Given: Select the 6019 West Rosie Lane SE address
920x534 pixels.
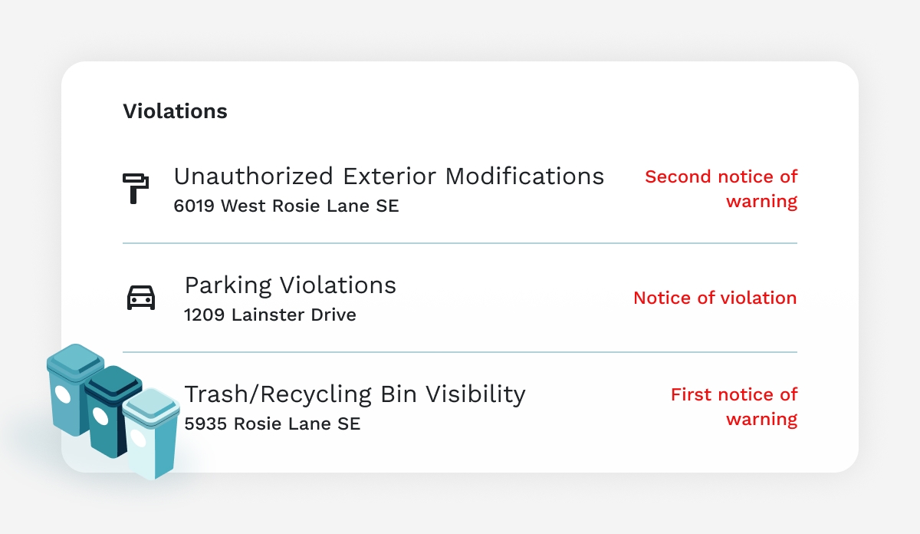Looking at the screenshot, I should point(286,206).
